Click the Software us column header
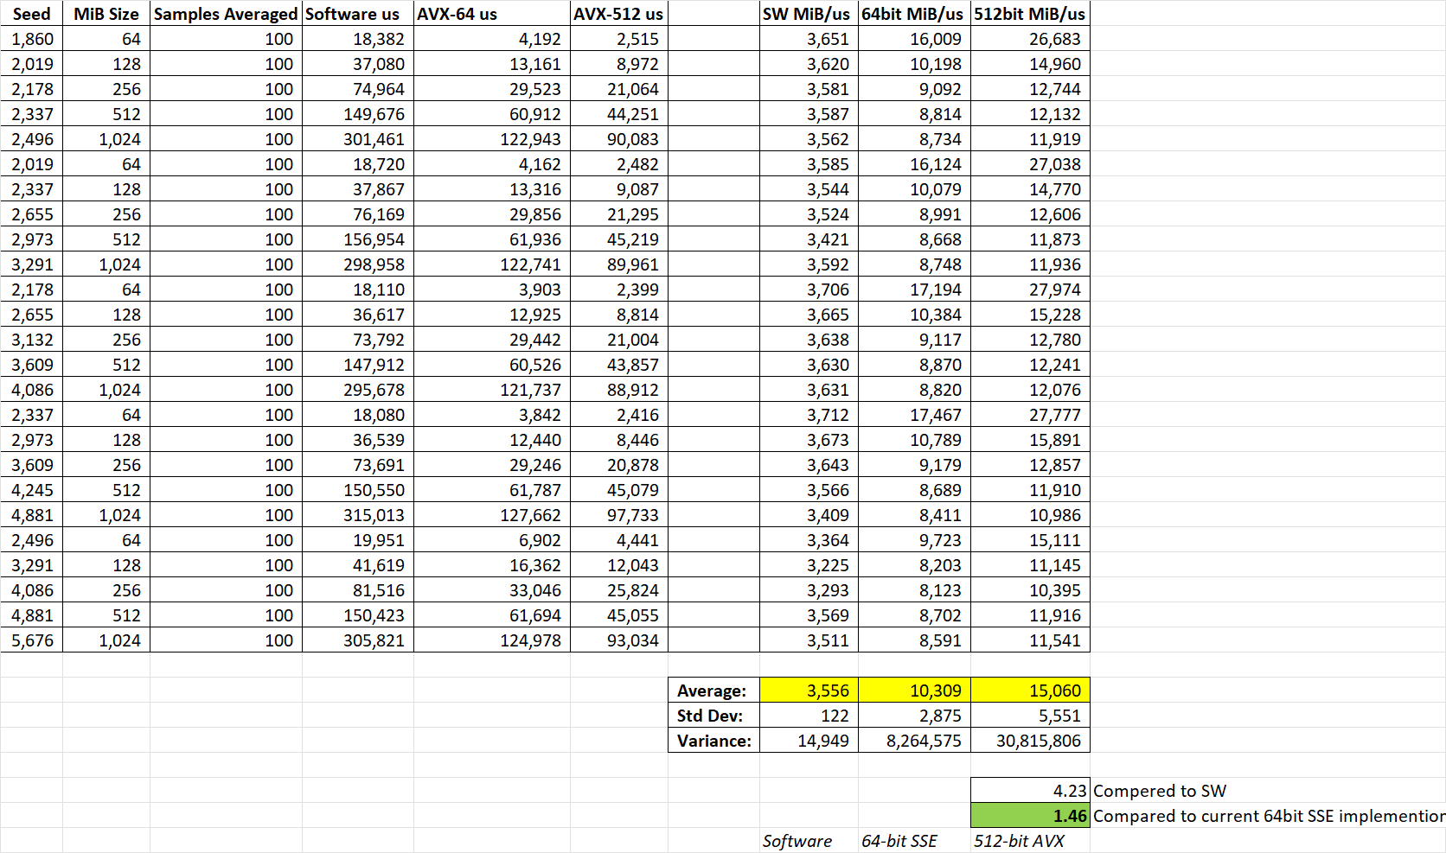The image size is (1446, 853). pyautogui.click(x=357, y=14)
